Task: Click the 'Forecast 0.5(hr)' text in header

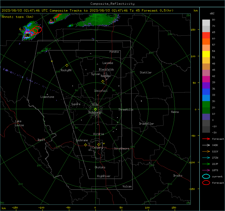Action: tap(157, 11)
